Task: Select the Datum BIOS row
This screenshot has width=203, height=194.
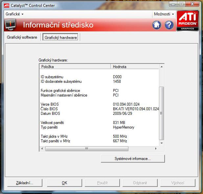Action: point(99,114)
